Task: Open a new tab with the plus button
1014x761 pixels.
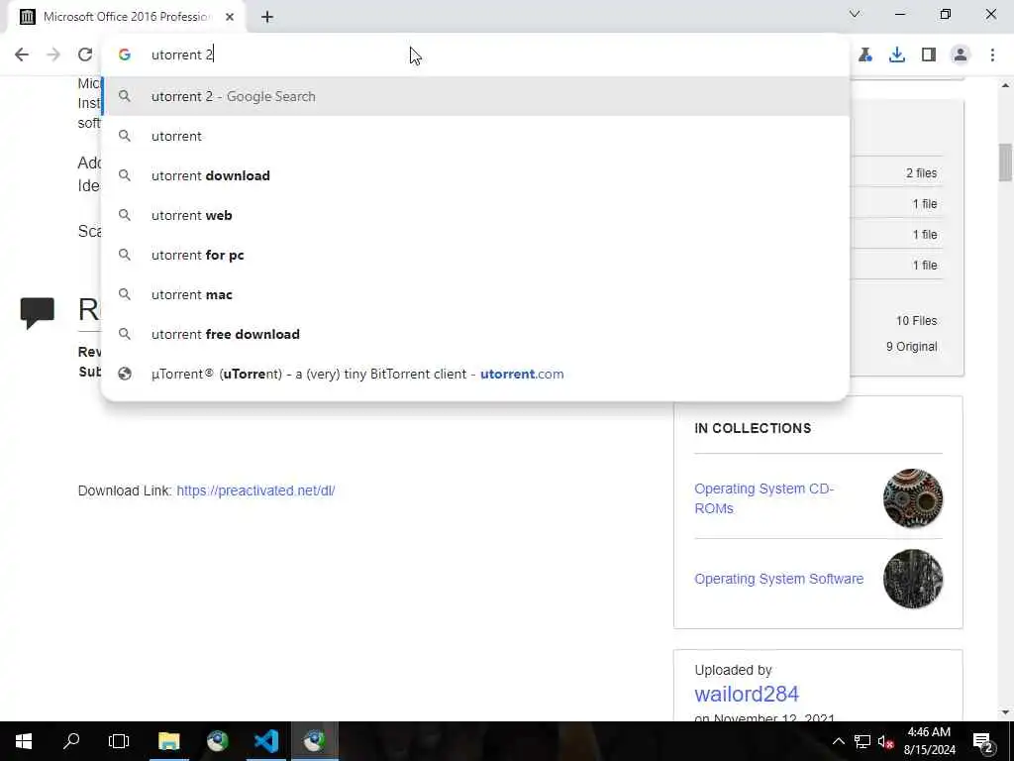Action: coord(267,17)
